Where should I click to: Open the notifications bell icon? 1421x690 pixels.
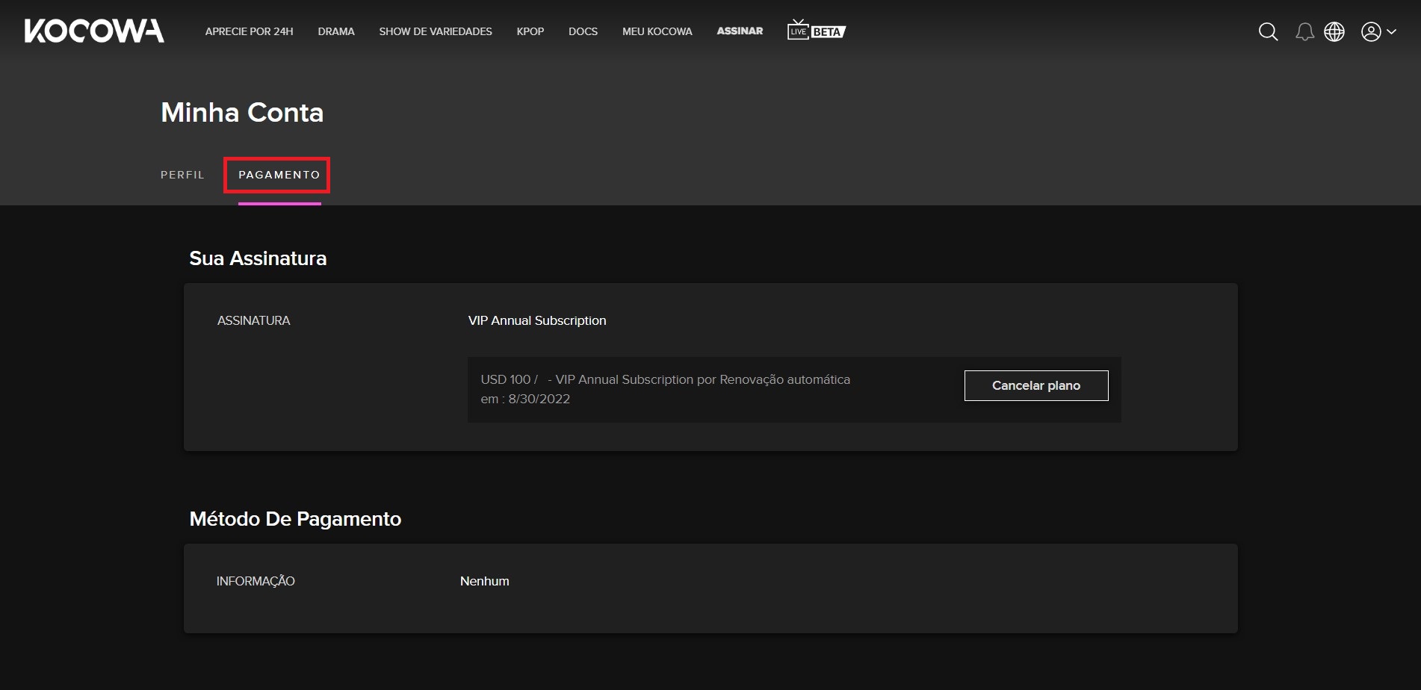point(1304,31)
